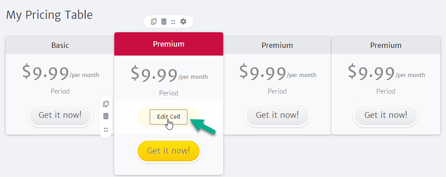The width and height of the screenshot is (446, 177).
Task: Duplicate the cell using side toolbar copy icon
Action: pyautogui.click(x=106, y=104)
